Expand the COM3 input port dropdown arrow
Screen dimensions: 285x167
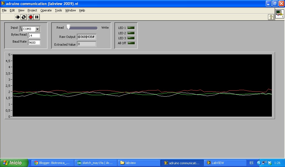37,29
